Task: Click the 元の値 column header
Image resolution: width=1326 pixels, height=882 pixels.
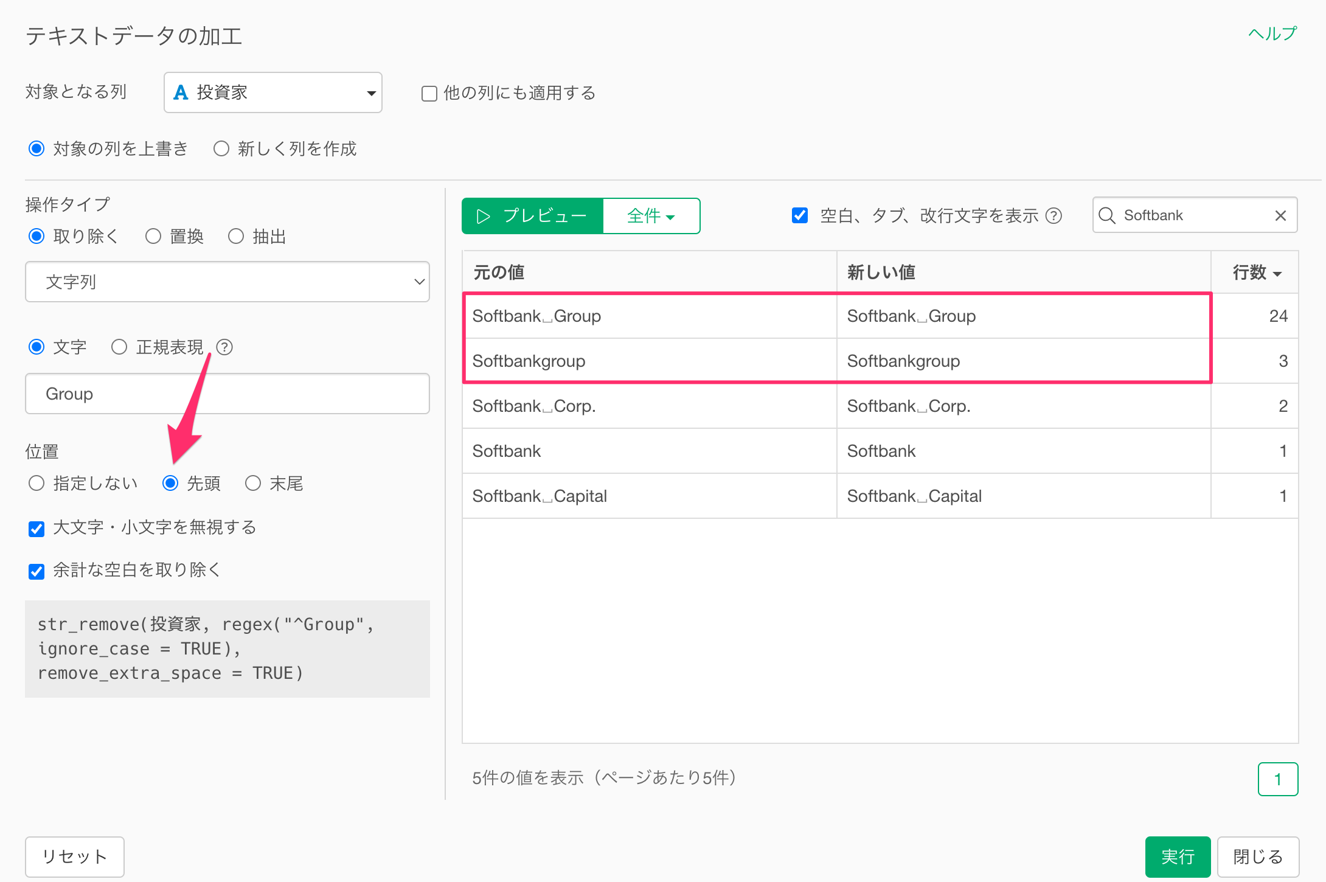Action: click(650, 272)
